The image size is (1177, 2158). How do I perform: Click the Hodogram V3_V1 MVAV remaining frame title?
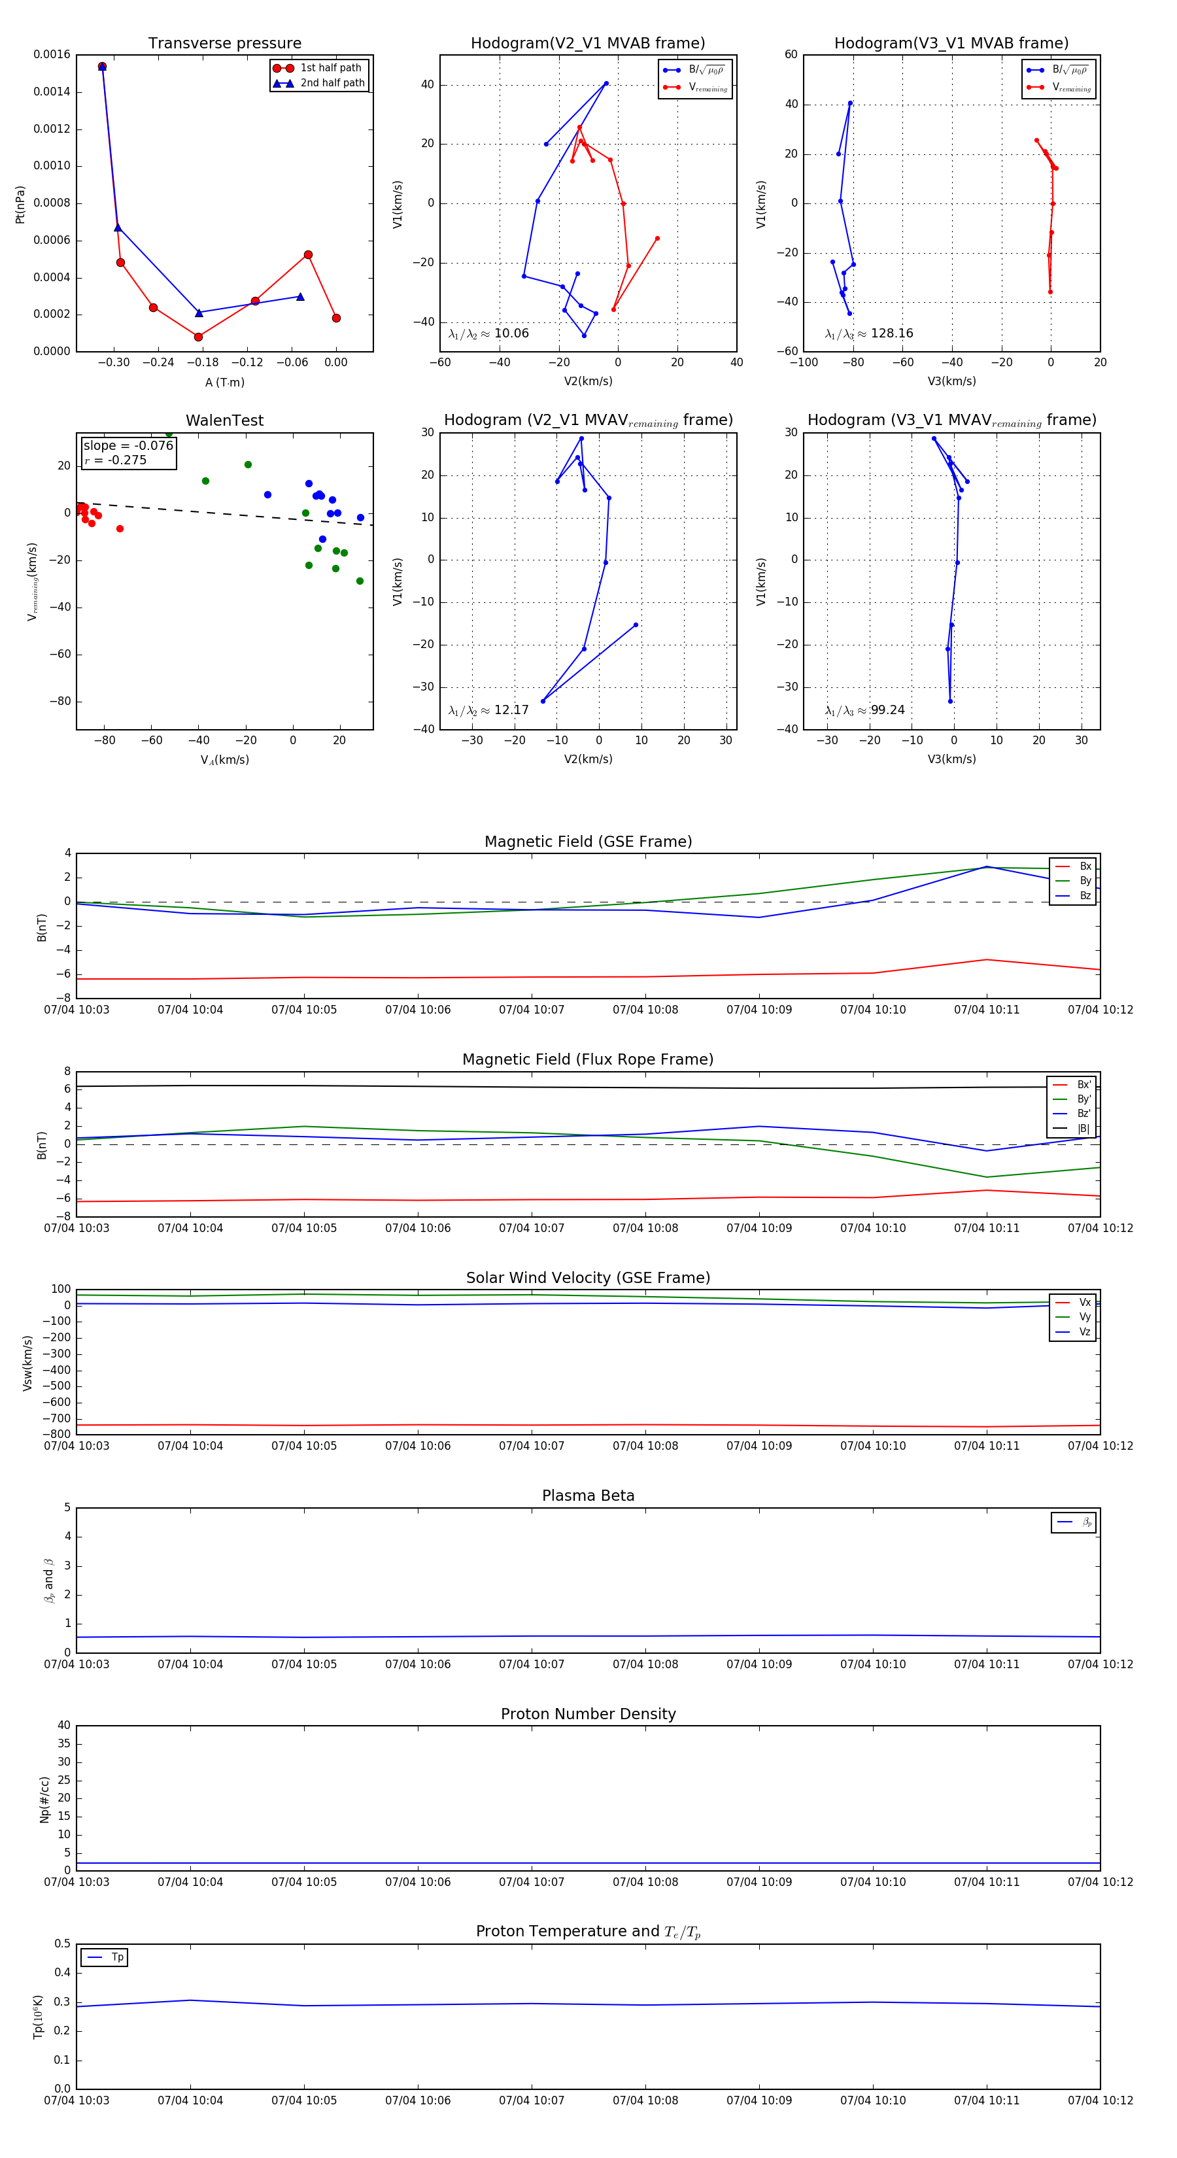click(x=951, y=420)
